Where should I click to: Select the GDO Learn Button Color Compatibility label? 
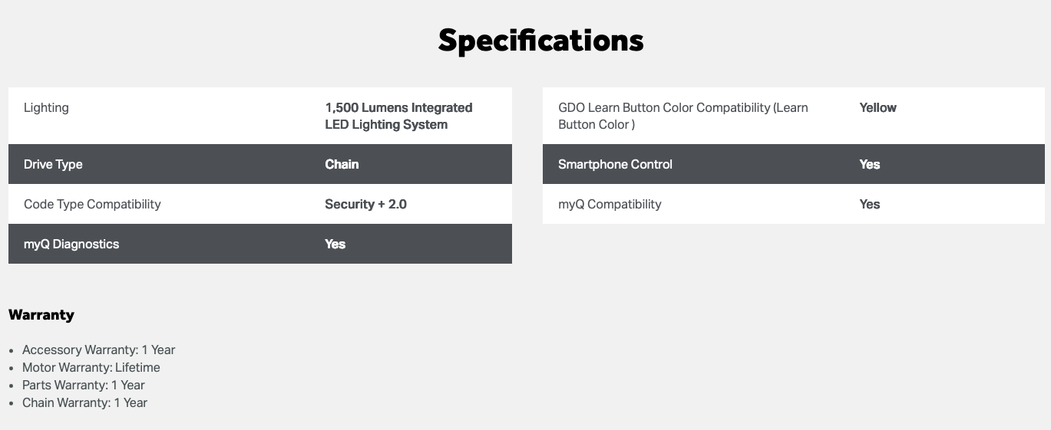[x=682, y=116]
